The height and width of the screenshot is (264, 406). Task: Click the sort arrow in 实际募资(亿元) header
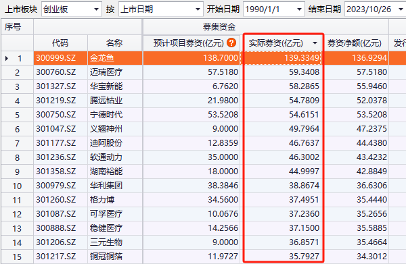coord(315,43)
